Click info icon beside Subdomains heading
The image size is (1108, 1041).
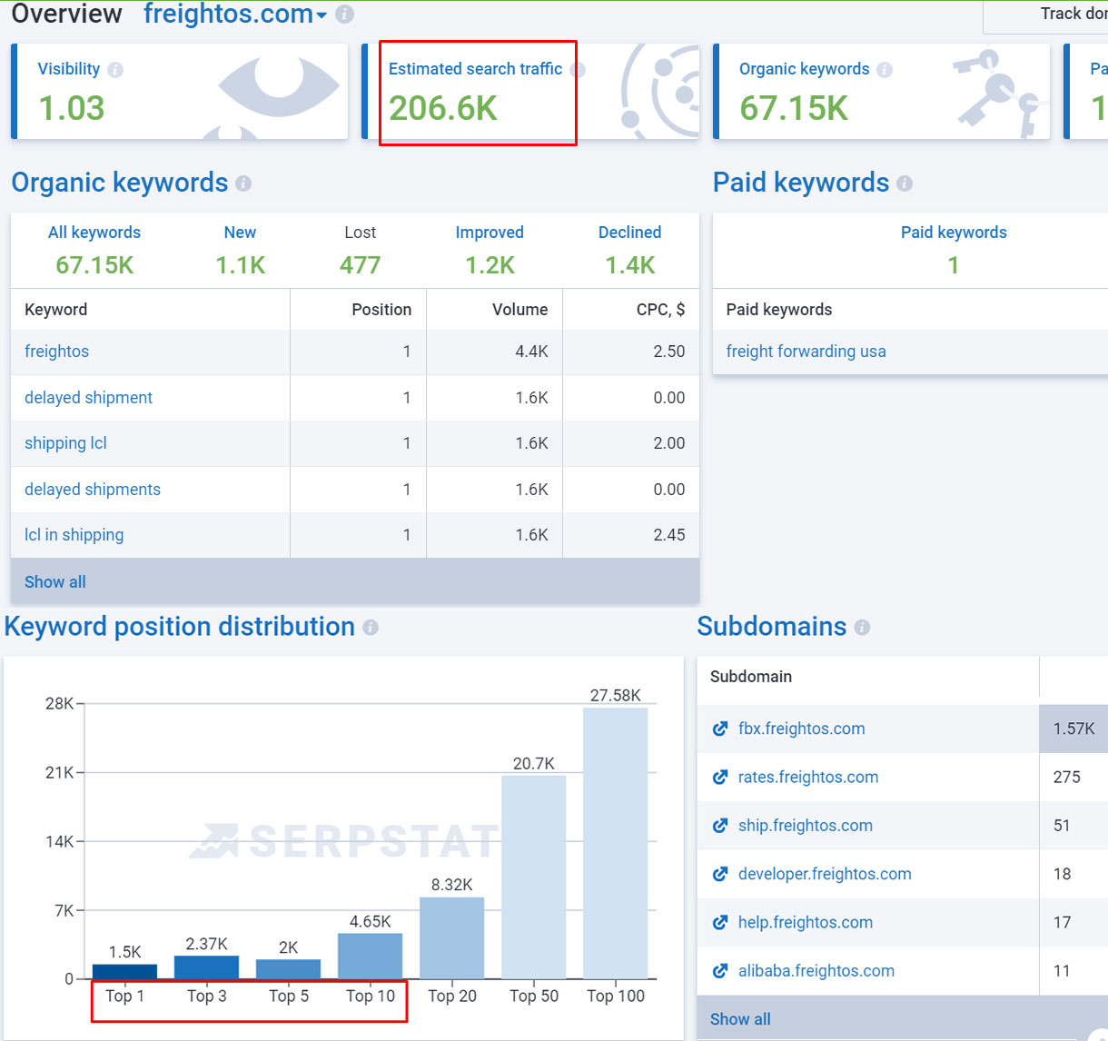pos(862,628)
